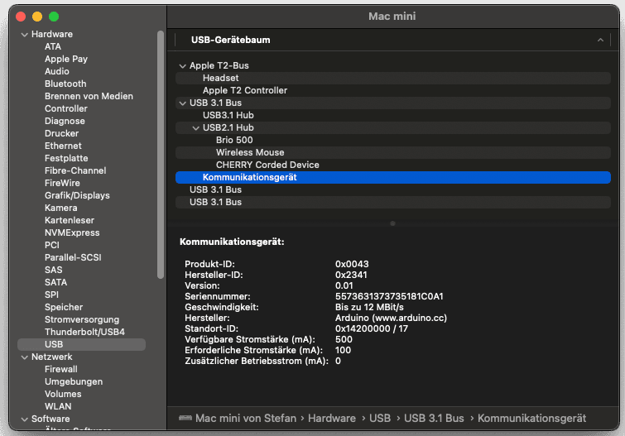Select Headset under Apple T2-Bus
This screenshot has width=625, height=436.
[x=220, y=78]
